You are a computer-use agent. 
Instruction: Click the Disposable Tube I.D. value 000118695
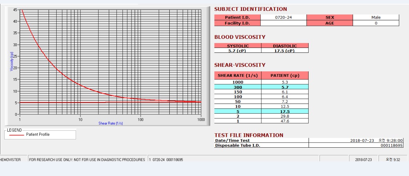[x=356, y=145]
